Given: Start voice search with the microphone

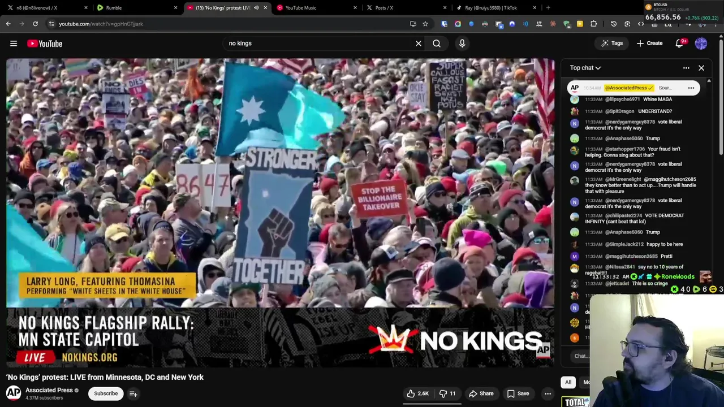Looking at the screenshot, I should (462, 44).
